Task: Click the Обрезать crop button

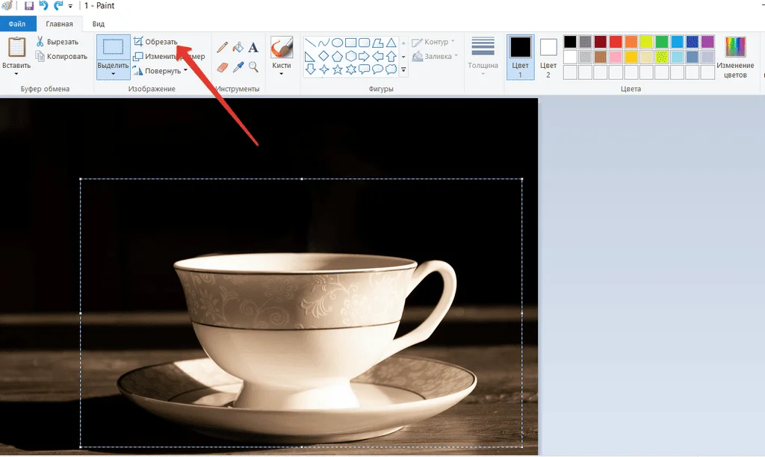Action: click(155, 42)
